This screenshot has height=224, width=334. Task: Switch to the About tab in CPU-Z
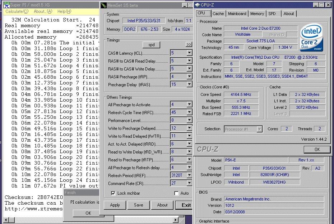click(x=289, y=14)
